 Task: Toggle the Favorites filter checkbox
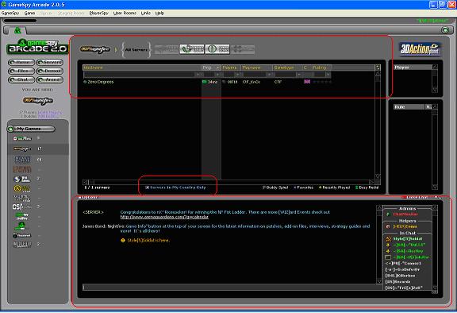[295, 187]
